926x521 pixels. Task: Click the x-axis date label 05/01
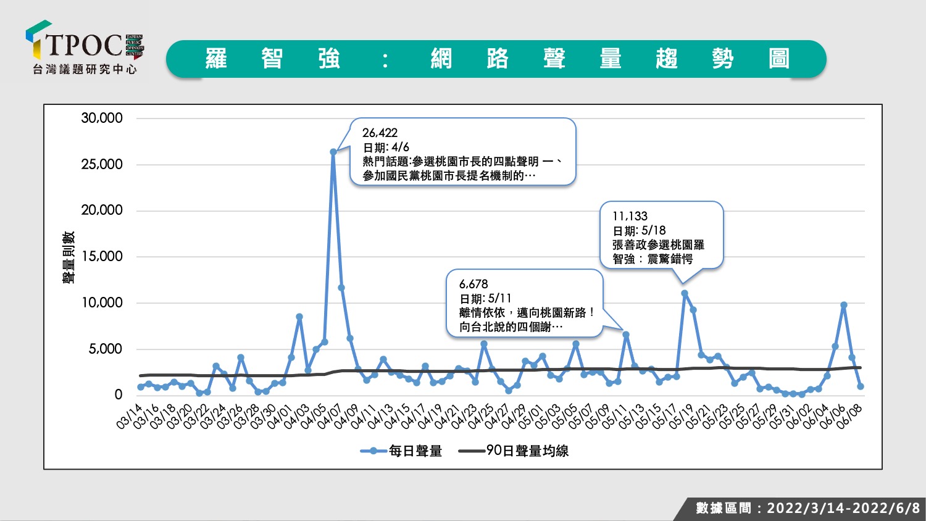(531, 417)
